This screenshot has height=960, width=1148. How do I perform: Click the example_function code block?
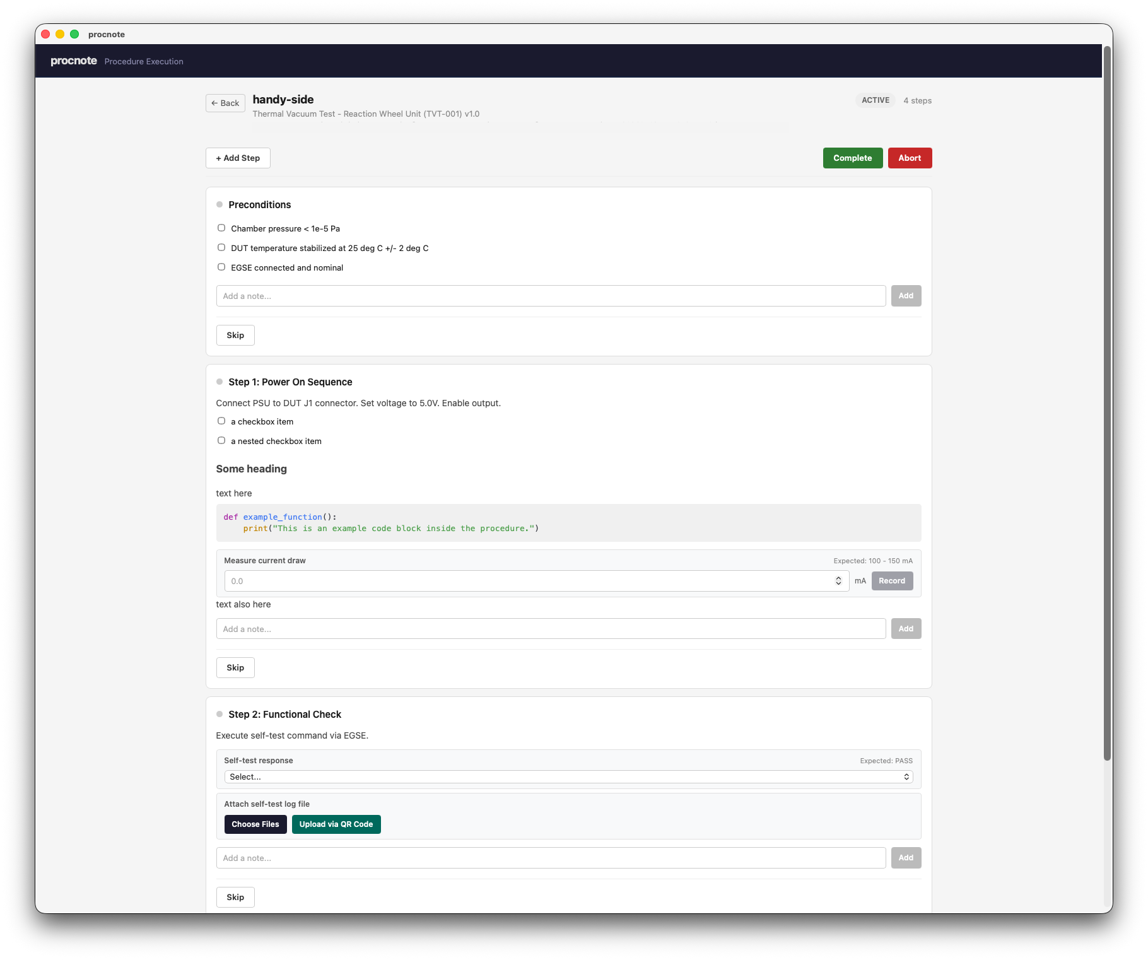pyautogui.click(x=568, y=522)
